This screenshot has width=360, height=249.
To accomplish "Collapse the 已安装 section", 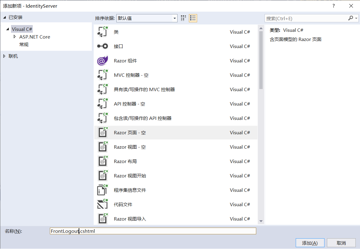I will 4,17.
